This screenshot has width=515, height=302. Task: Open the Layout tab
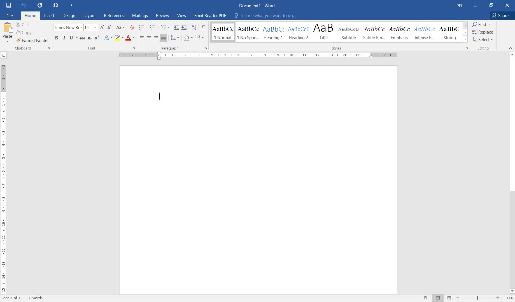point(89,16)
